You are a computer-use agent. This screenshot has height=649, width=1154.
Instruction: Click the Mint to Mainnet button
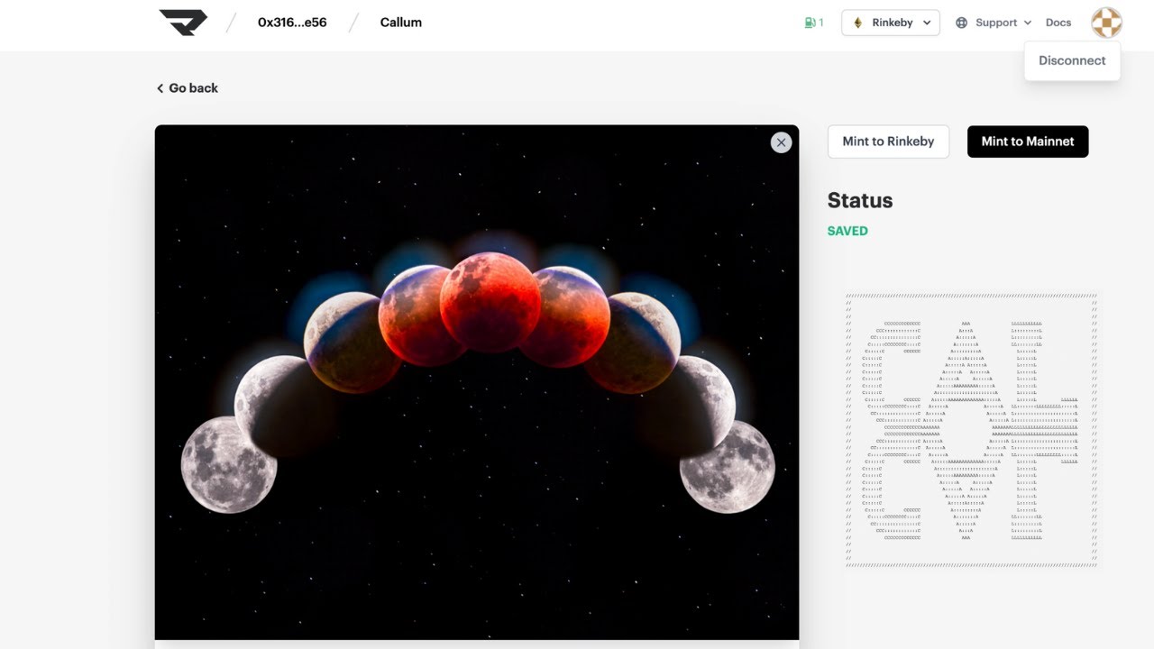1028,142
